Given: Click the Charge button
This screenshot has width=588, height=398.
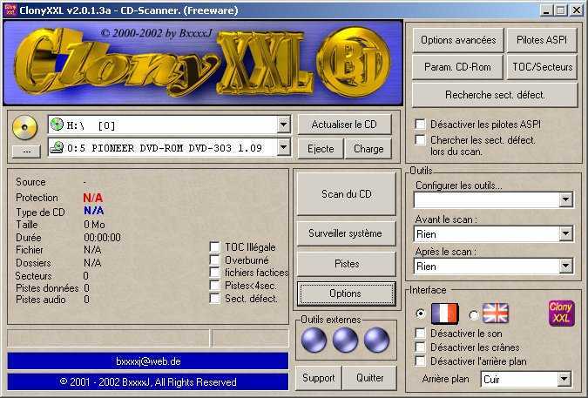Looking at the screenshot, I should pyautogui.click(x=368, y=149).
